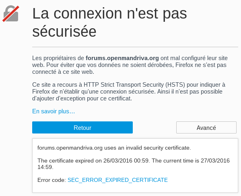The width and height of the screenshot is (241, 196).
Task: Click the 'uses an invalid security certificate' sentence
Action: click(x=148, y=148)
